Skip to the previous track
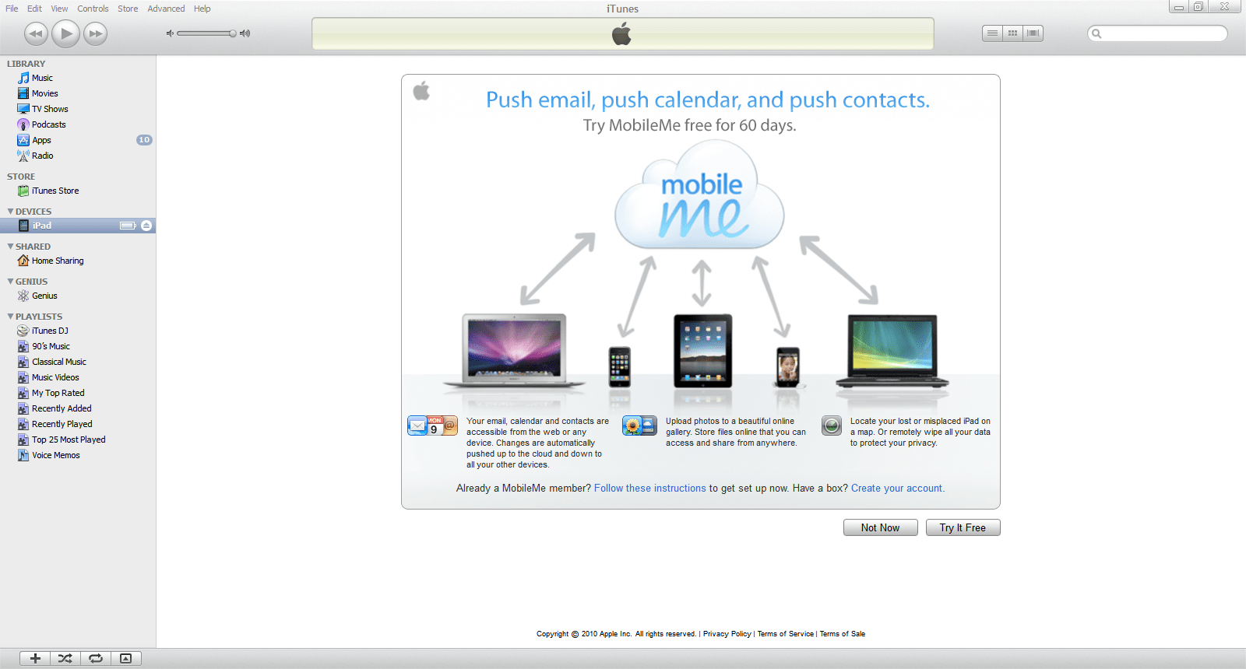Image resolution: width=1246 pixels, height=669 pixels. point(36,33)
